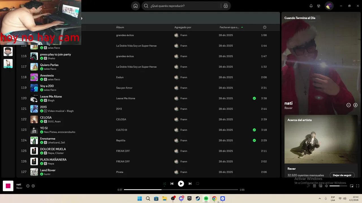Screen dimensions: 362x203
Task: Open artist Blagh in Leave Me Alone row
Action: click(x=51, y=100)
